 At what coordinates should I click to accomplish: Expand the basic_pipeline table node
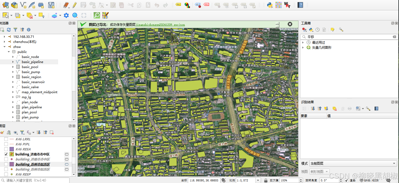(13, 62)
